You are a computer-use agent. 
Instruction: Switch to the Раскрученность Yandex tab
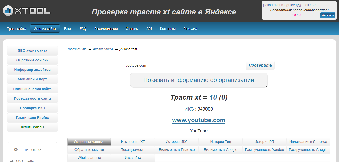265,150
